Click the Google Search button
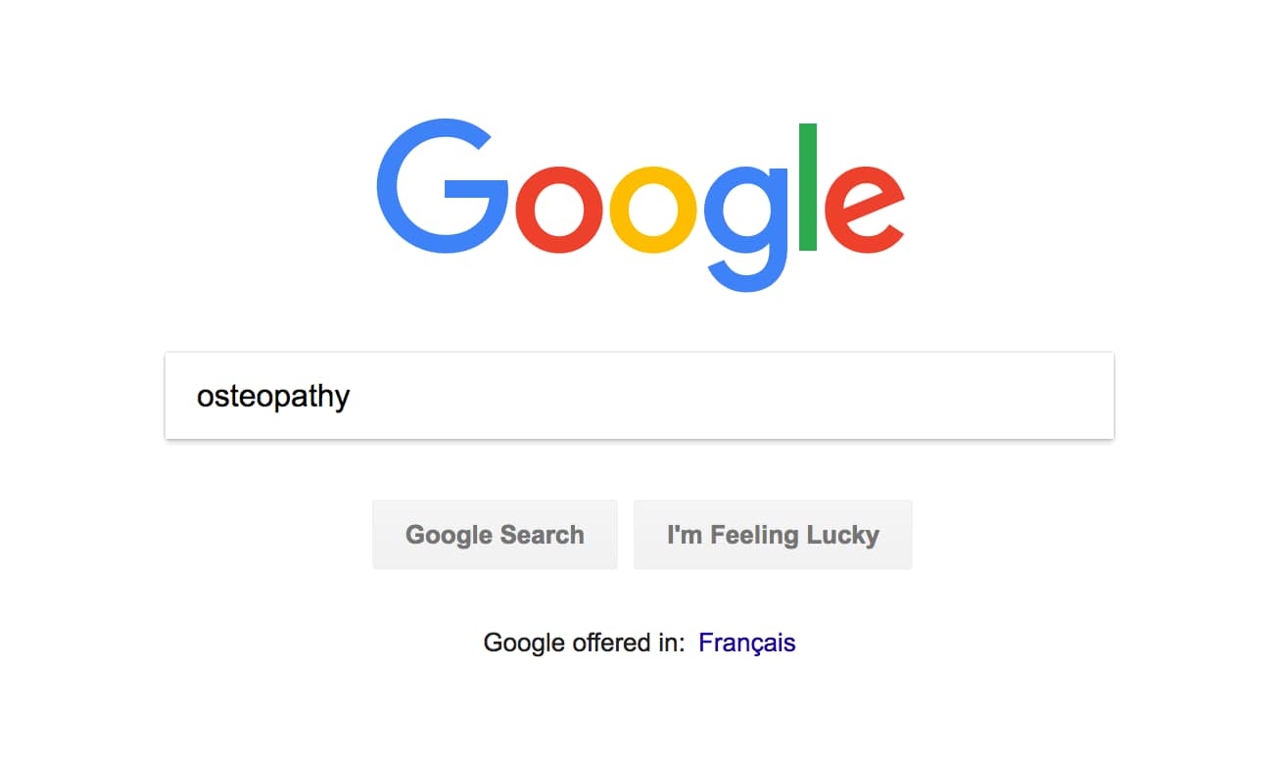Screen dimensions: 1285x764 [x=495, y=535]
